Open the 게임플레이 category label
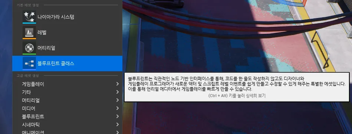Viewport: 352px width, 134px height. [x=33, y=84]
